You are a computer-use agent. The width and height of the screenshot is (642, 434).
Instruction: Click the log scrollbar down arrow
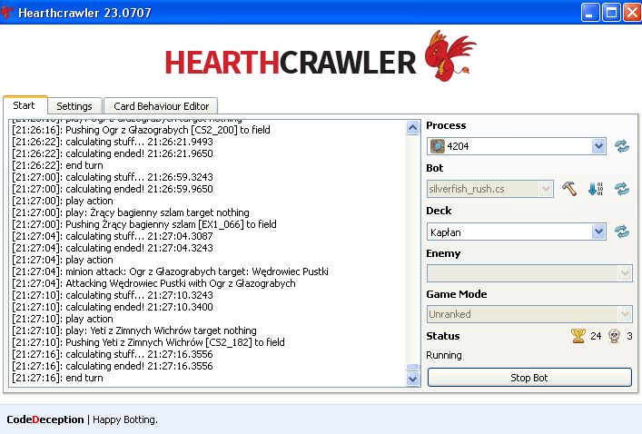pyautogui.click(x=412, y=379)
